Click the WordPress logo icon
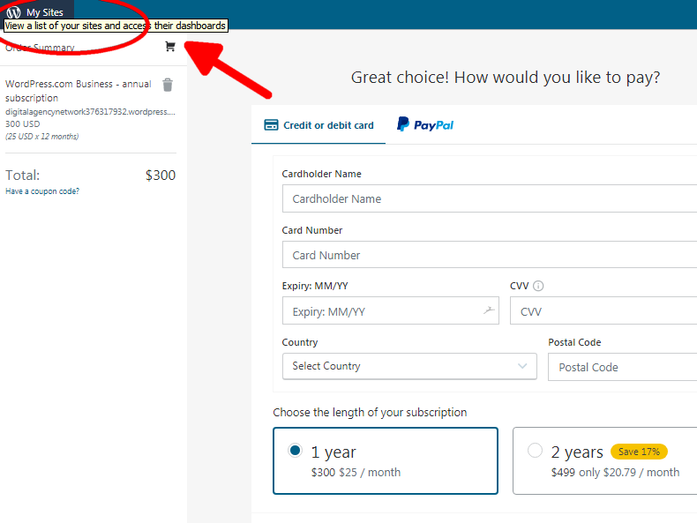The image size is (697, 523). [x=13, y=12]
